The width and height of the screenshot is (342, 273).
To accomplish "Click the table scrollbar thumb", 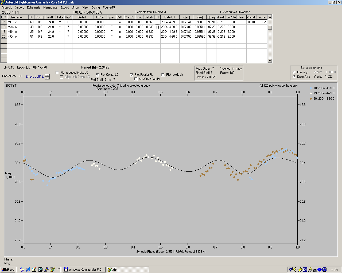I will 270,27.
